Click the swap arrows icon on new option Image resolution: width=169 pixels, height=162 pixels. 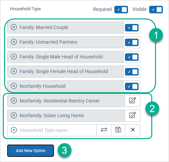pyautogui.click(x=104, y=130)
